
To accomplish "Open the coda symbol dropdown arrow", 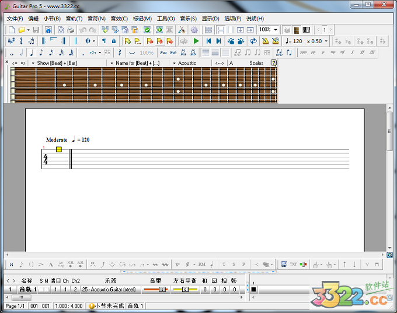I will point(93,41).
